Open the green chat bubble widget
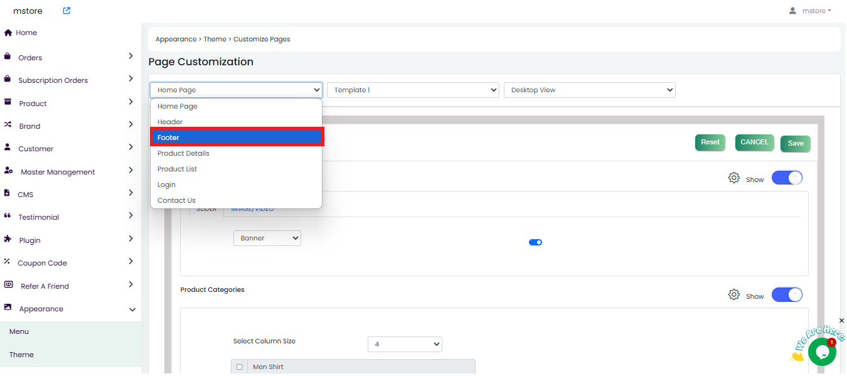847x376 pixels. 821,352
